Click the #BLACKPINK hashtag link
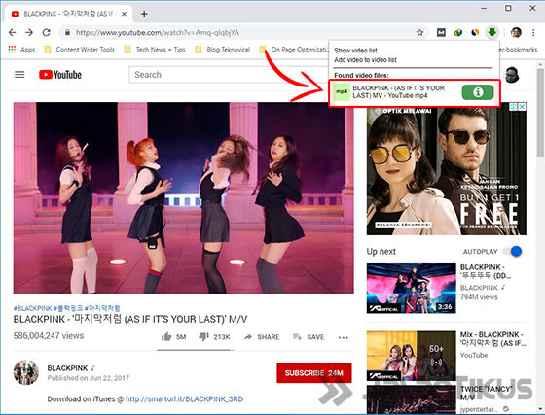 [33, 308]
